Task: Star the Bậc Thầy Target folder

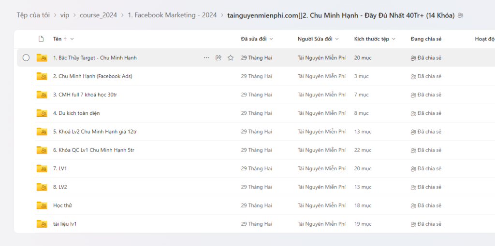Action: pos(231,58)
